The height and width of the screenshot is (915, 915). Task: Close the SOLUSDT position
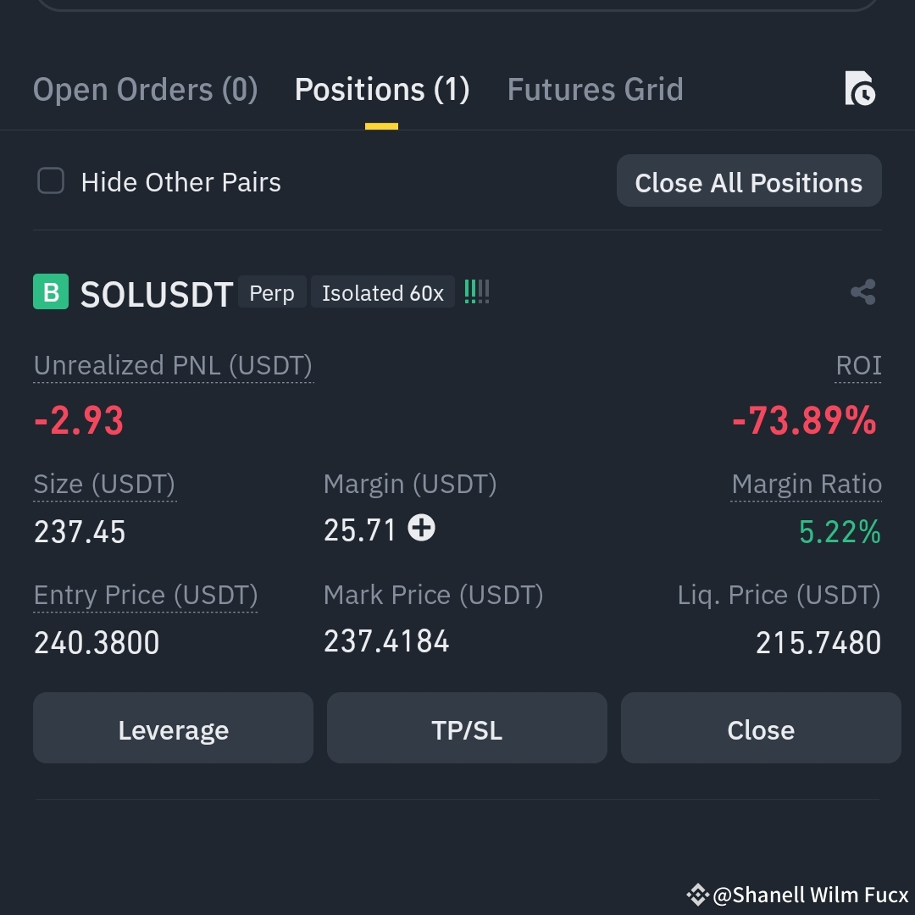[761, 728]
